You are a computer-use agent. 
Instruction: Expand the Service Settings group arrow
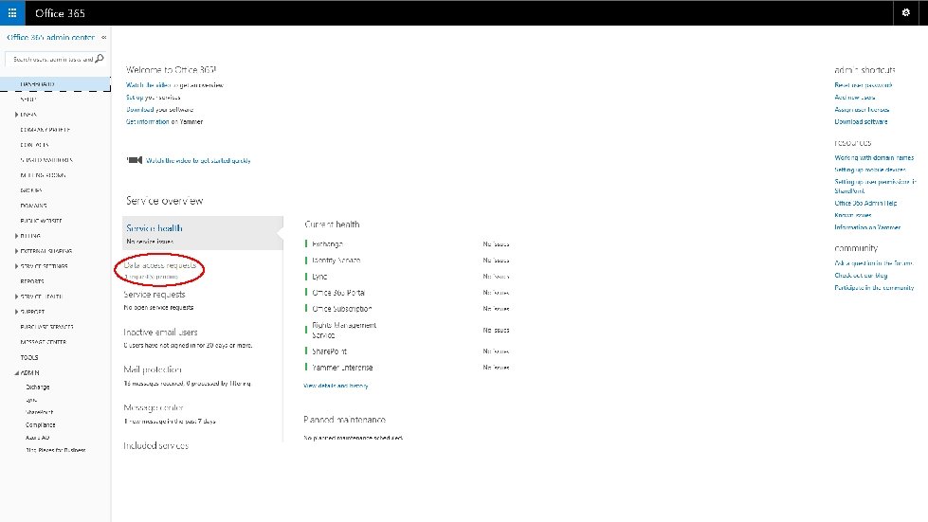click(x=16, y=266)
